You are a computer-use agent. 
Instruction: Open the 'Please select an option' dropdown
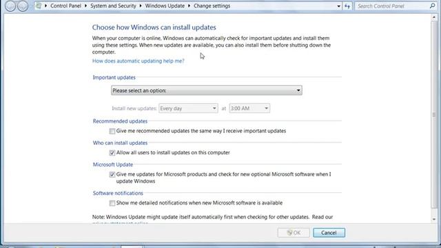pos(207,90)
